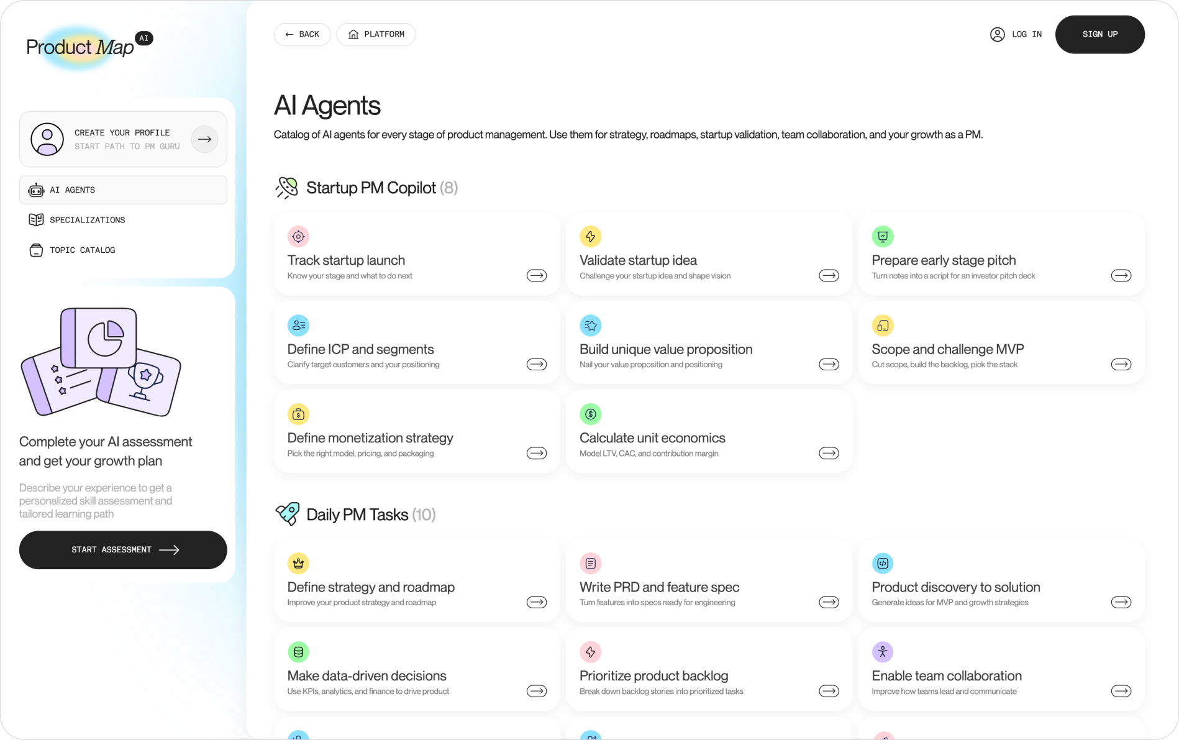Click the arrow on Create Your Profile card

coord(205,139)
